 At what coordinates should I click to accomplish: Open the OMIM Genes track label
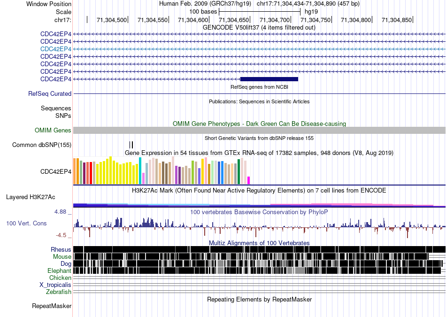(53, 131)
